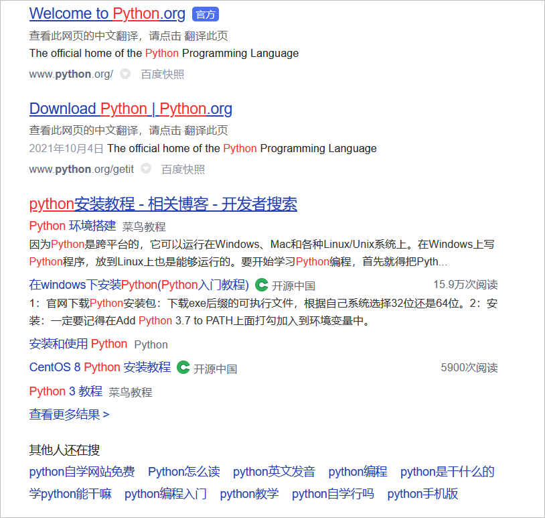Click 翻译此页 under Welcome to Python.org
Screen dimensions: 545x518
tap(206, 36)
